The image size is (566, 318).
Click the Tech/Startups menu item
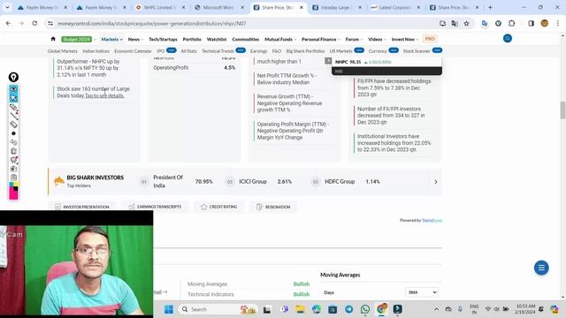pyautogui.click(x=163, y=39)
